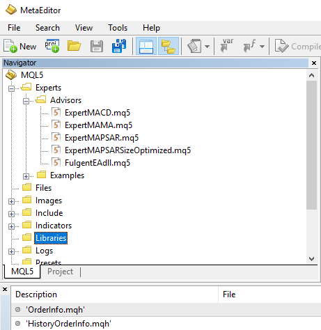
Task: Open the View menu
Action: (84, 28)
